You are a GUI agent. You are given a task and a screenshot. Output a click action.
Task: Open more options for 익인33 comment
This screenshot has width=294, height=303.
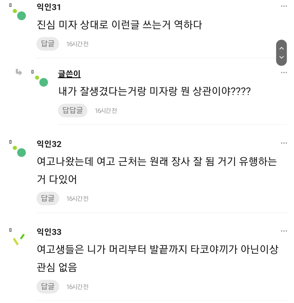(x=284, y=231)
